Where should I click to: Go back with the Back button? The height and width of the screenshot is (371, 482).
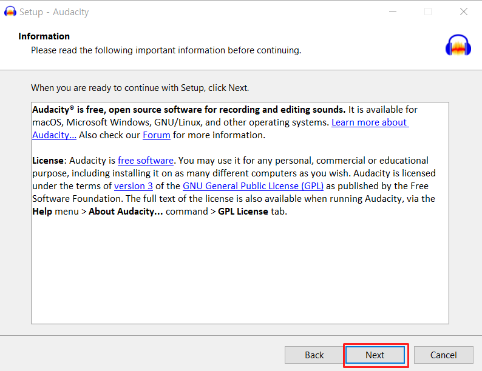(314, 355)
